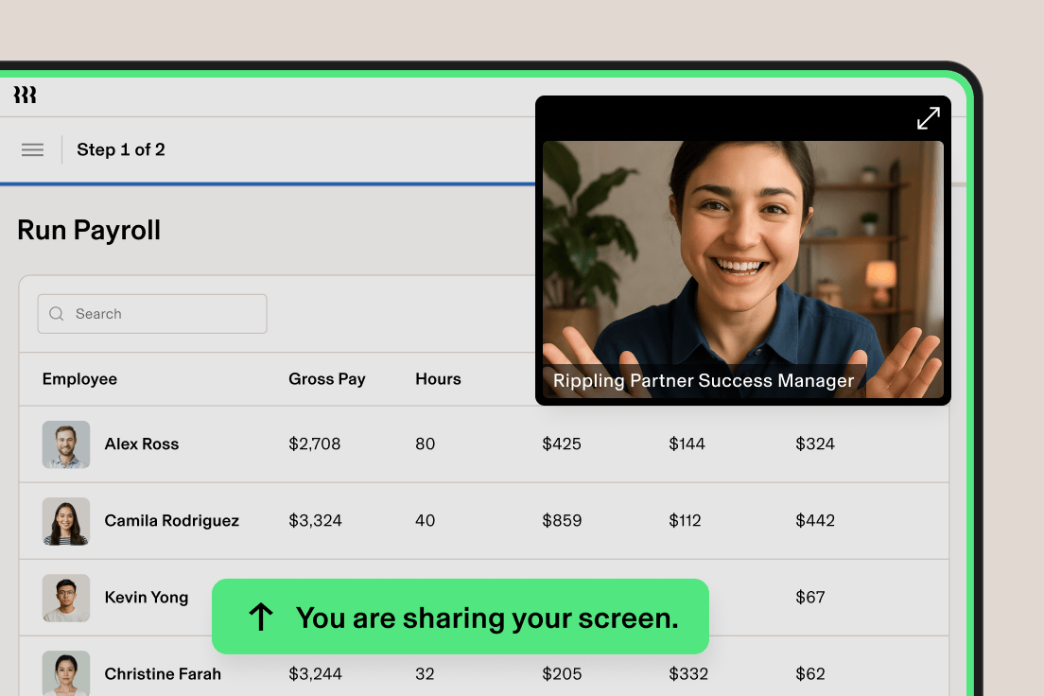Click the Run Payroll heading
Screen dimensions: 1044x696
point(89,231)
